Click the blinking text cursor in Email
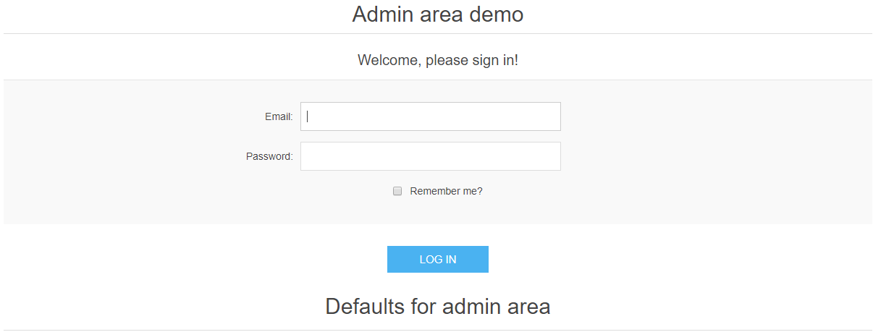The image size is (894, 332). point(308,116)
